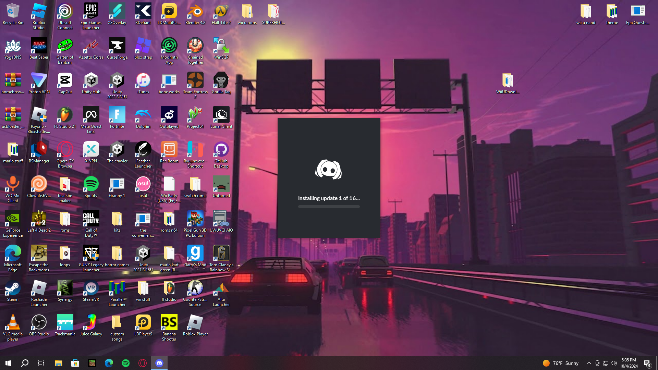Open Task View on the taskbar

41,363
